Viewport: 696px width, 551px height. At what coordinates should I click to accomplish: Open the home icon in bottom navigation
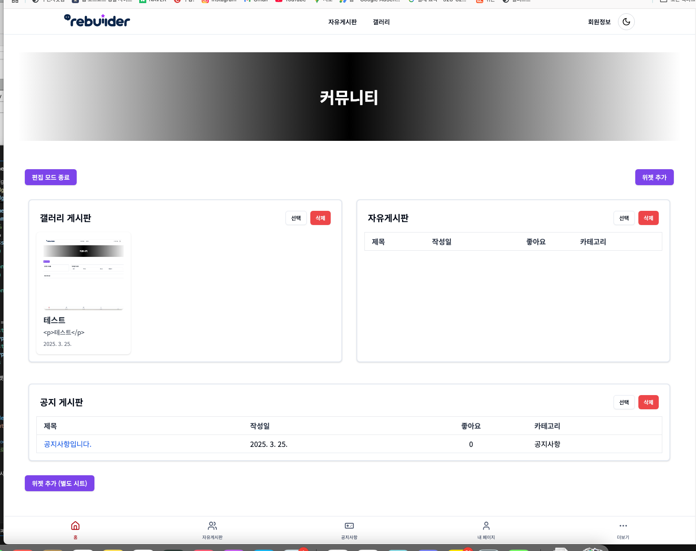[75, 526]
